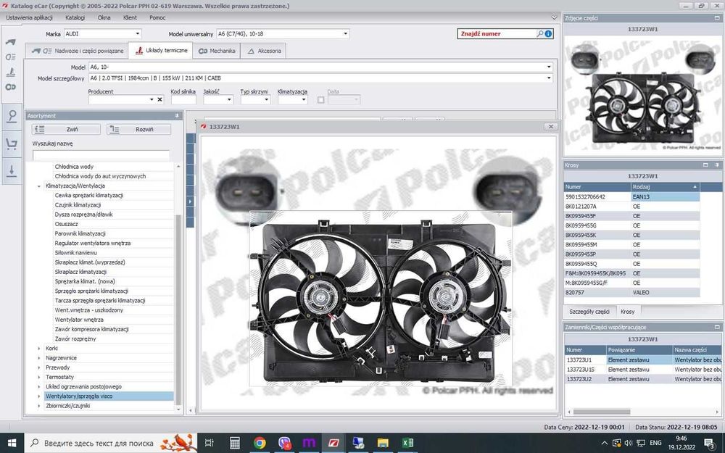725x453 pixels.
Task: Open the Katalogi menu
Action: [75, 17]
